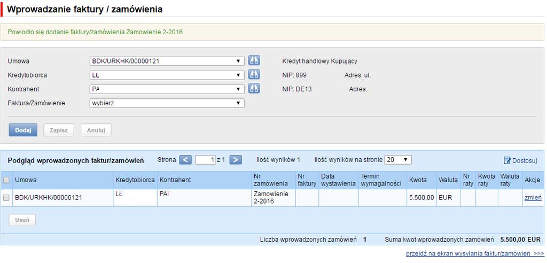Screen dimensions: 547x263
Task: Click binoculars search icon next to Kredytobiorca
Action: 254,75
